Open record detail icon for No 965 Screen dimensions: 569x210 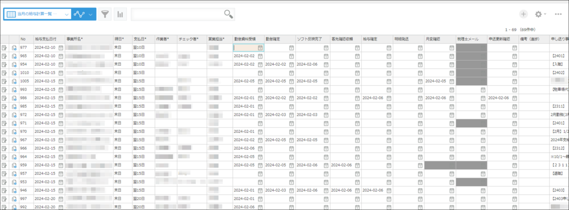[x=14, y=56]
